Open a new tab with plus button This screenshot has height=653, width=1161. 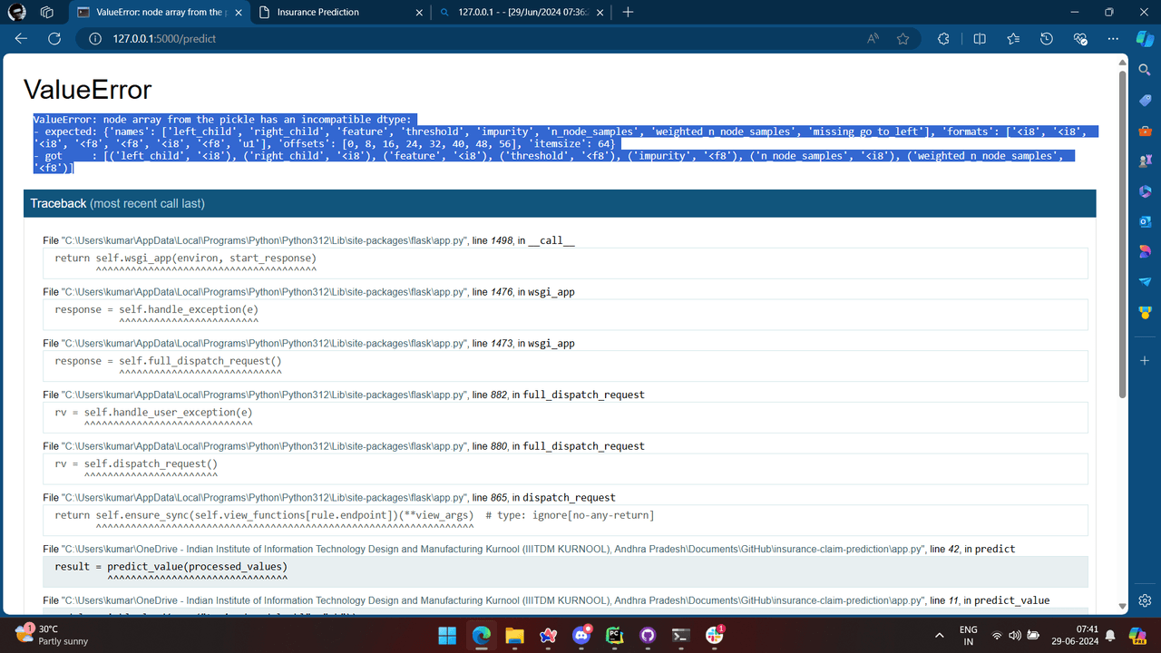click(x=628, y=12)
